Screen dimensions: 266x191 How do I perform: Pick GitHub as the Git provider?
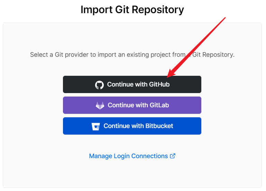click(132, 84)
